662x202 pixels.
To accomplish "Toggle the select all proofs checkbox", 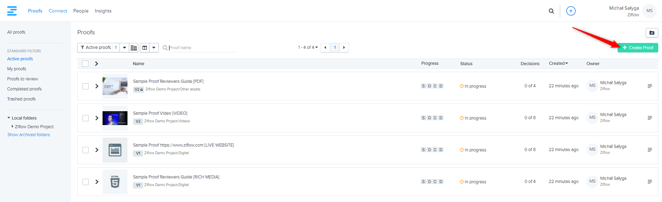I will point(85,64).
